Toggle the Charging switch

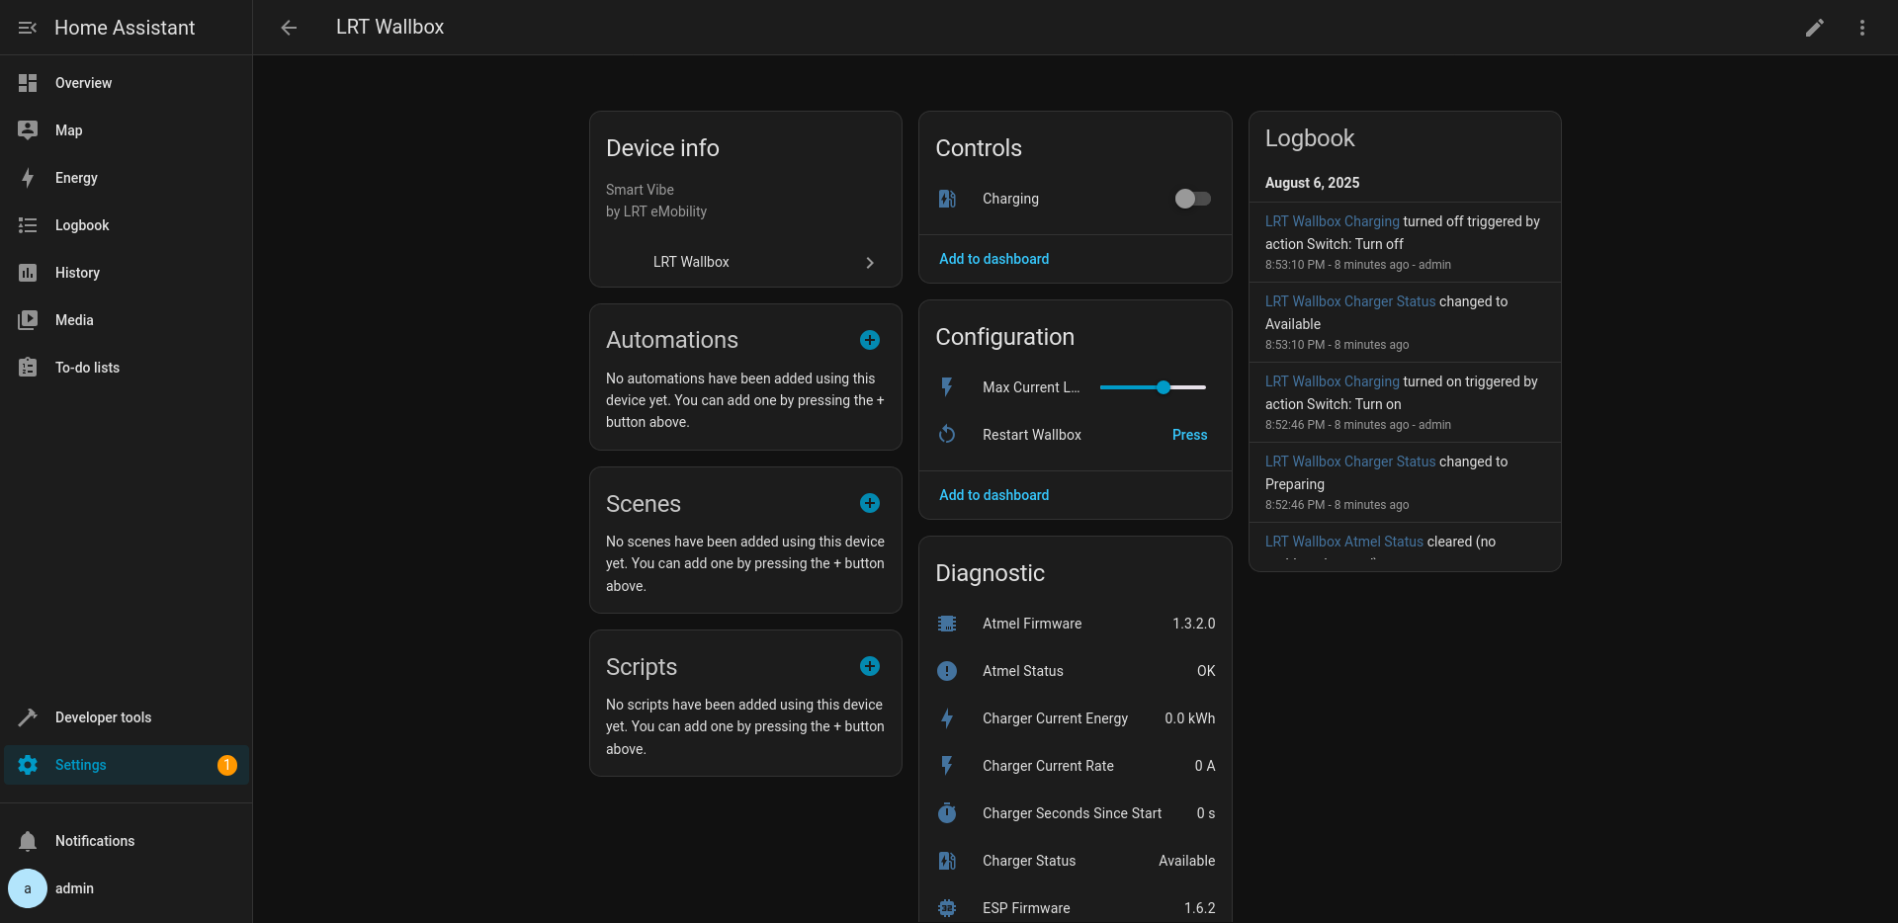[x=1192, y=199]
